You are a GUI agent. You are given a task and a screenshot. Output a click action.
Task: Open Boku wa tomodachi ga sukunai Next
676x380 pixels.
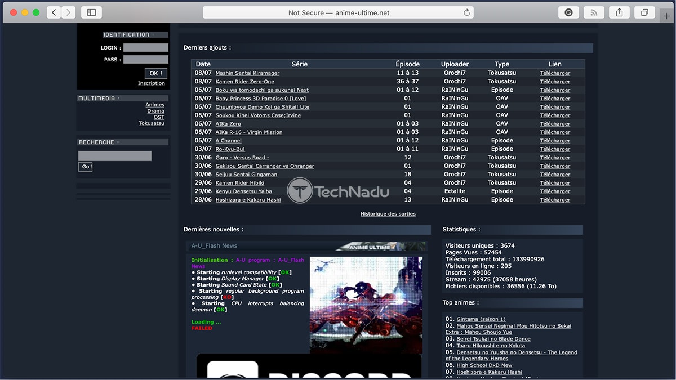(x=262, y=90)
